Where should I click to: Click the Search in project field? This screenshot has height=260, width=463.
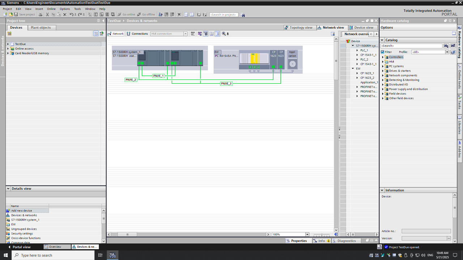[224, 14]
